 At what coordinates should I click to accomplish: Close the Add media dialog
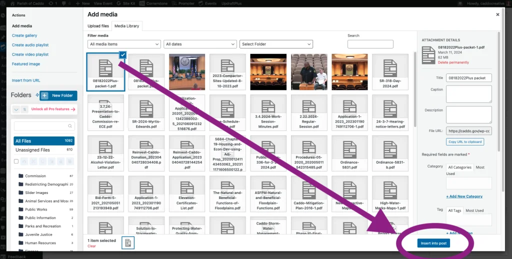[497, 15]
